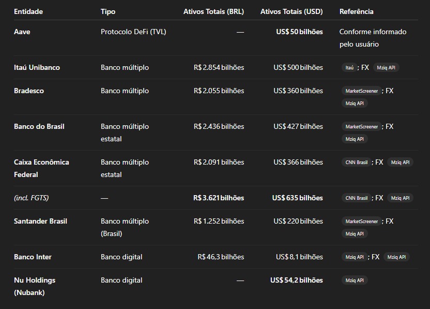Open MarketScreener chip in Santander Brasil row

pyautogui.click(x=361, y=222)
